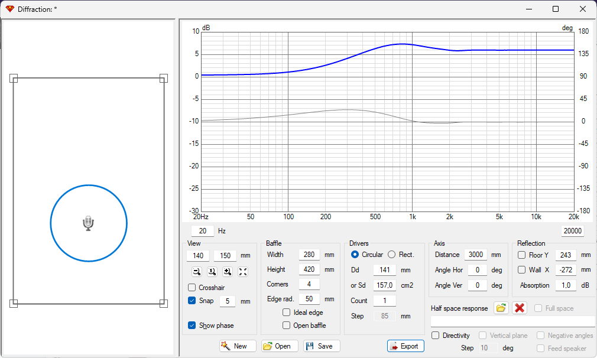
Task: Click the Export button
Action: coord(405,346)
